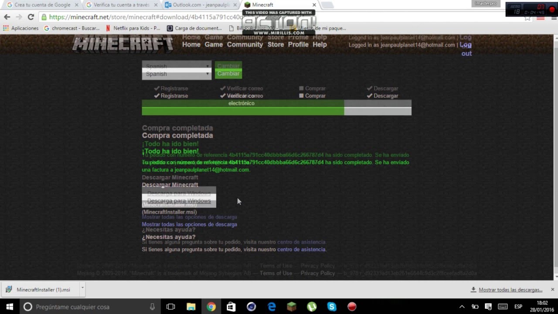Open the Terms of Use footer link

(276, 273)
